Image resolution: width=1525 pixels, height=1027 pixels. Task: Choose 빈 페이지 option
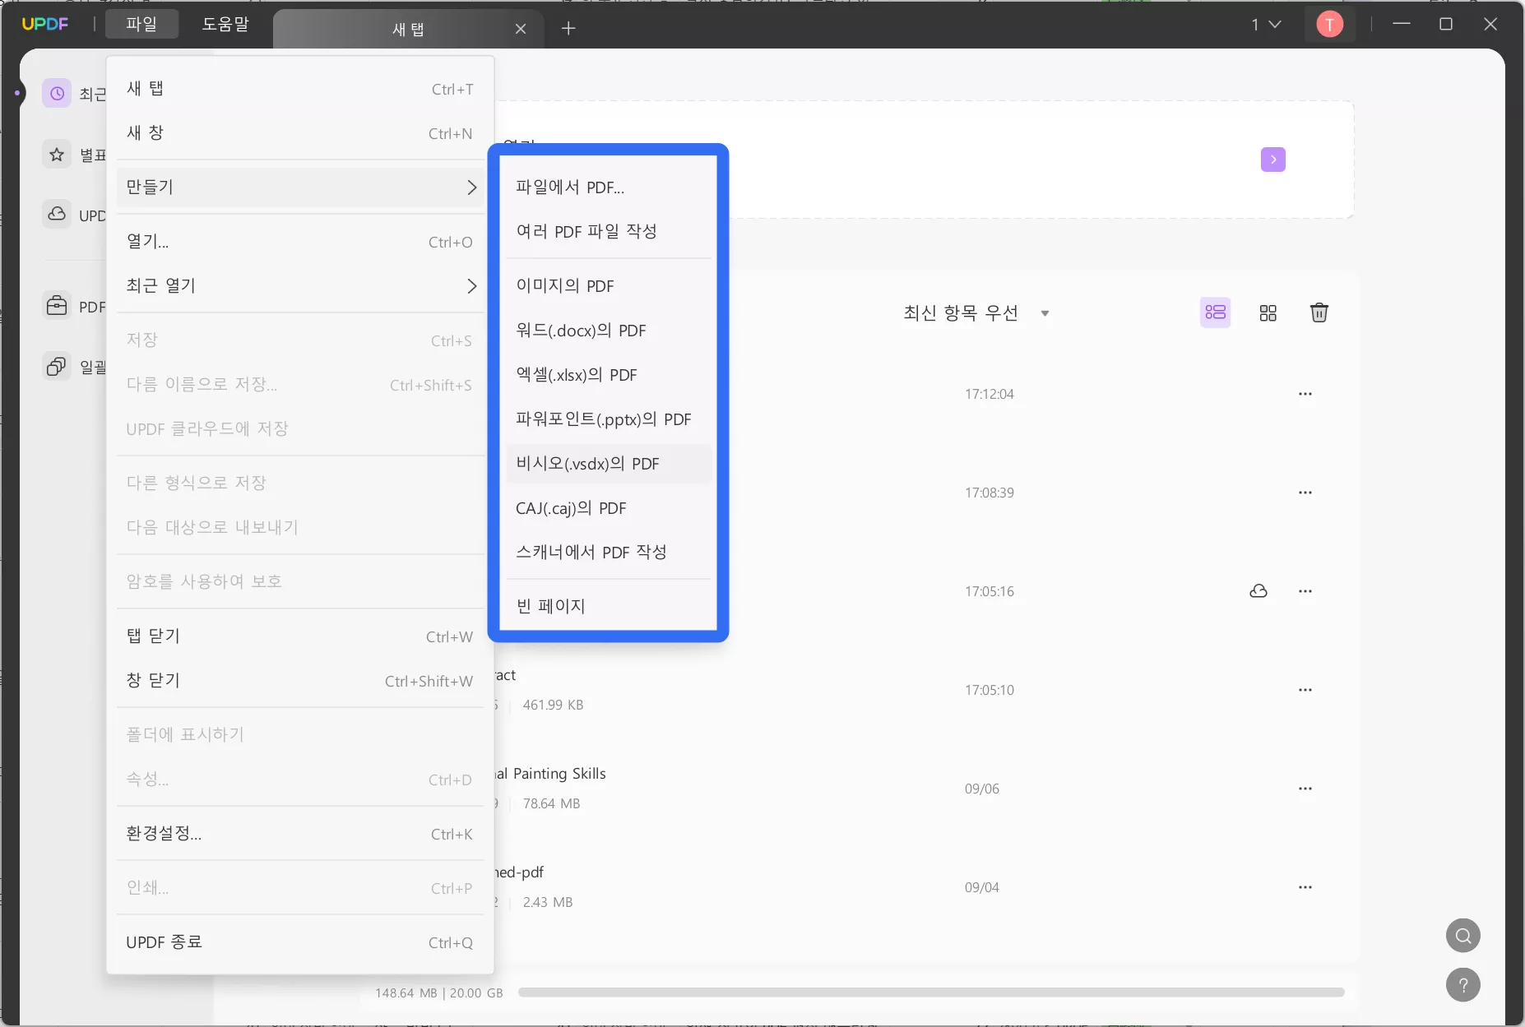click(x=609, y=607)
